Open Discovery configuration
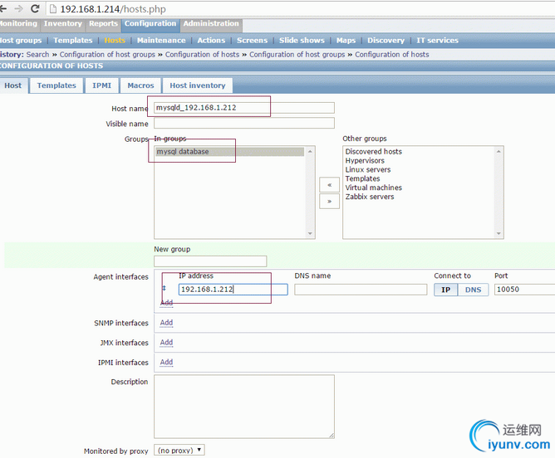Image resolution: width=555 pixels, height=458 pixels. tap(386, 41)
